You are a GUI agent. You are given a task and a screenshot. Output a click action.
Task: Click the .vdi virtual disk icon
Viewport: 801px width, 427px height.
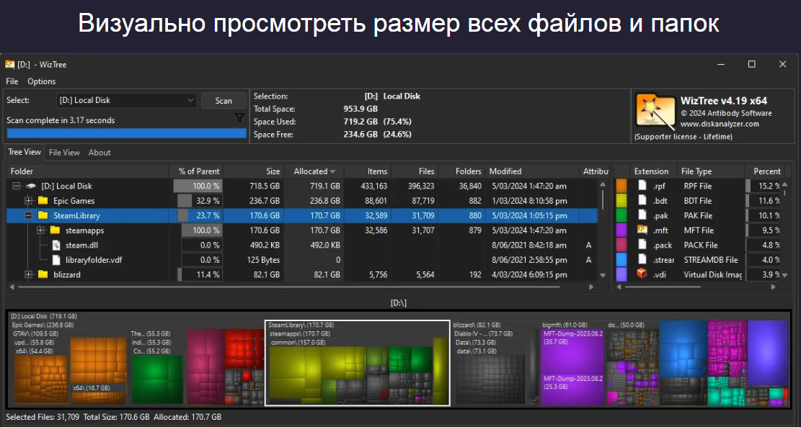tap(642, 274)
